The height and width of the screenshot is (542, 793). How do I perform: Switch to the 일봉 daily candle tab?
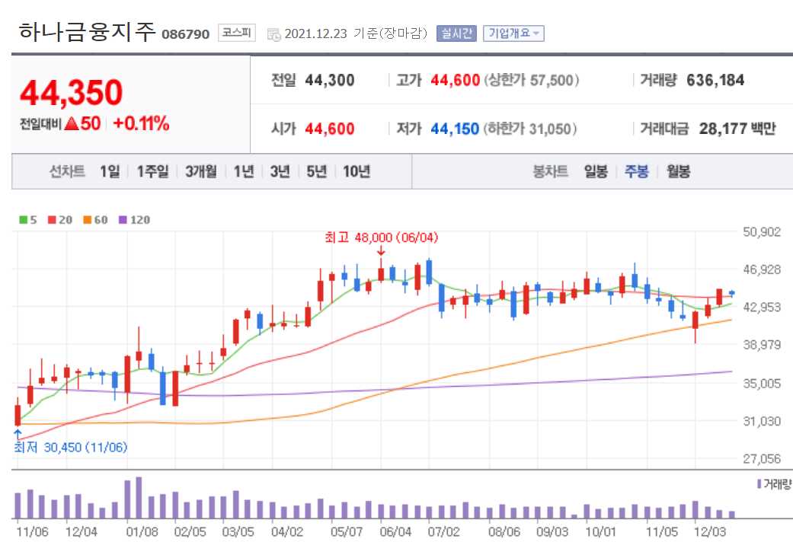(x=596, y=171)
